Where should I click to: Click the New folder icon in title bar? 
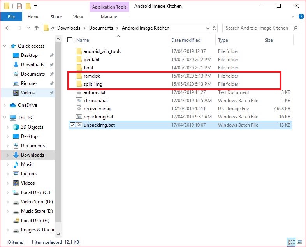click(x=28, y=6)
